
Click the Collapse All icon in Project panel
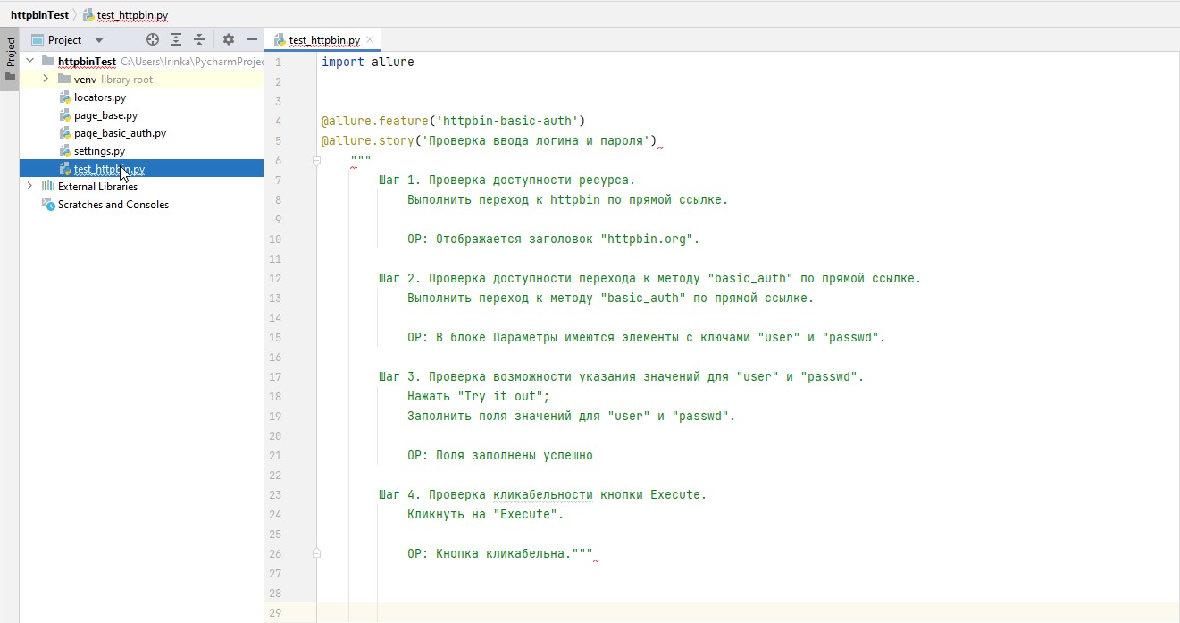pyautogui.click(x=199, y=39)
